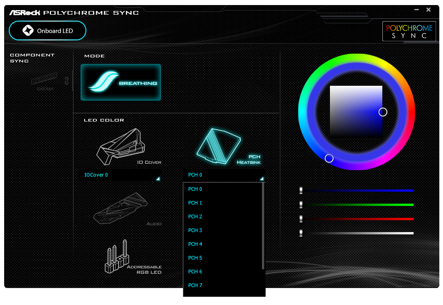
Task: Adjust the blue channel slider
Action: [x=357, y=190]
